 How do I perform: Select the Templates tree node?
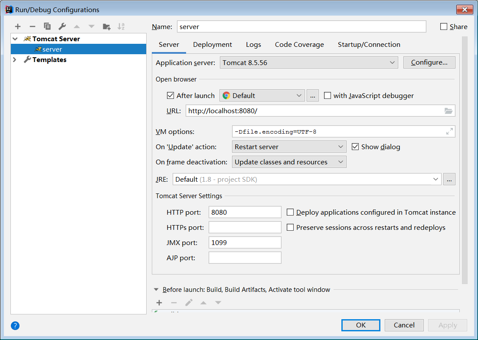[x=49, y=59]
